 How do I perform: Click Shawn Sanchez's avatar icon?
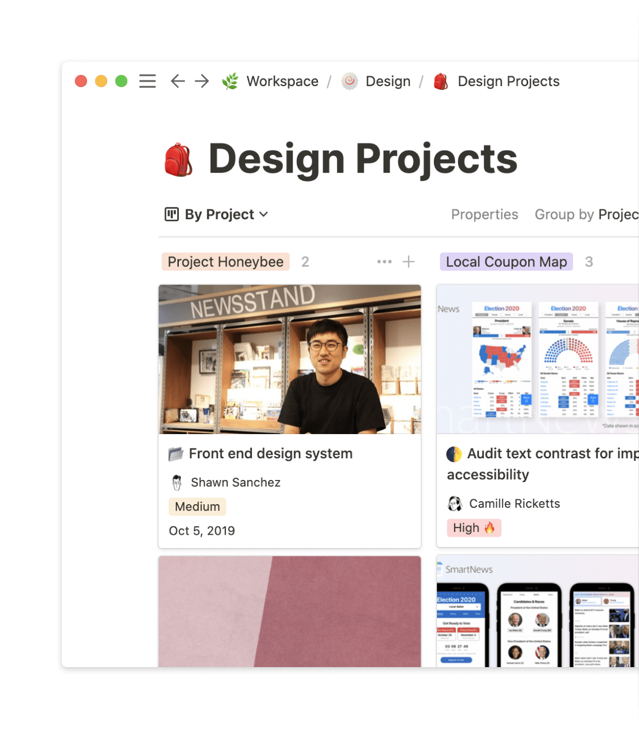[177, 482]
